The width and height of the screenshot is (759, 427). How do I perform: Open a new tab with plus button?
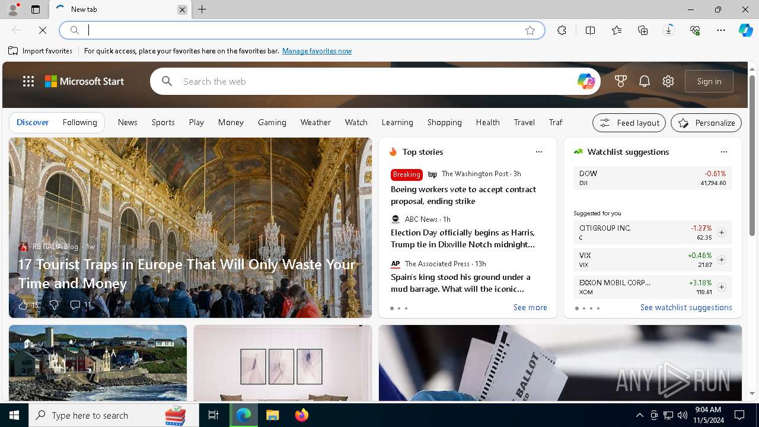coord(202,9)
